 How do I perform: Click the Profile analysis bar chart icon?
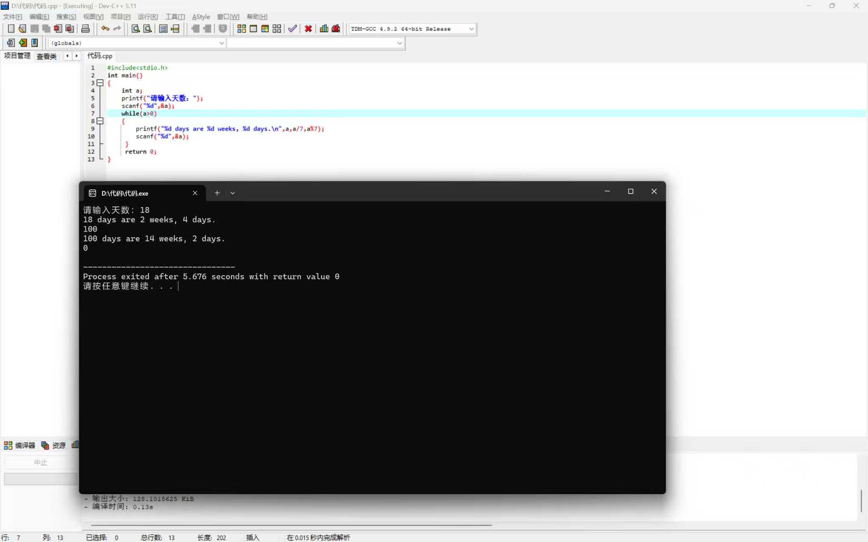324,29
